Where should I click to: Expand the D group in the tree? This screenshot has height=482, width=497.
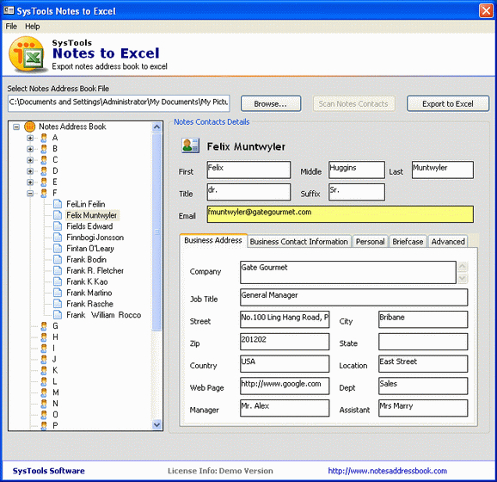coord(30,171)
